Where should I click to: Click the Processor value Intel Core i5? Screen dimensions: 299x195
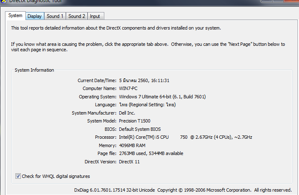(185, 137)
